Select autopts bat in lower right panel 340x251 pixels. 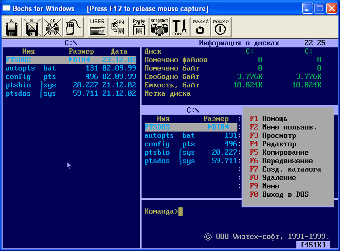[191, 135]
